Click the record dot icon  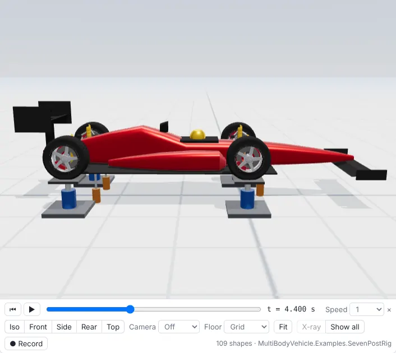pos(13,343)
